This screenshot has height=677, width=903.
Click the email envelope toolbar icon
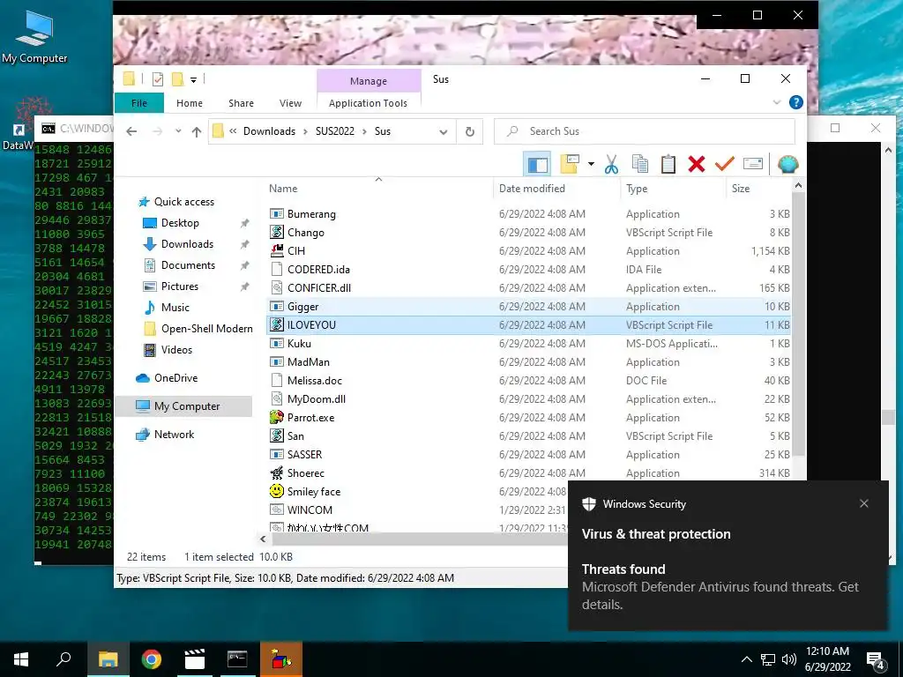point(753,164)
